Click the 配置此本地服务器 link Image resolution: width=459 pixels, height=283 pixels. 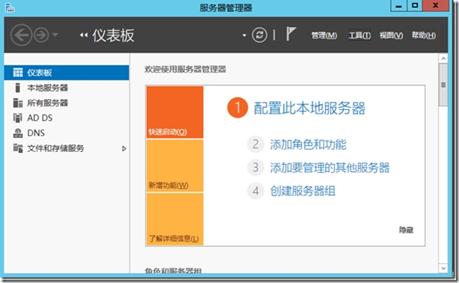pyautogui.click(x=309, y=108)
